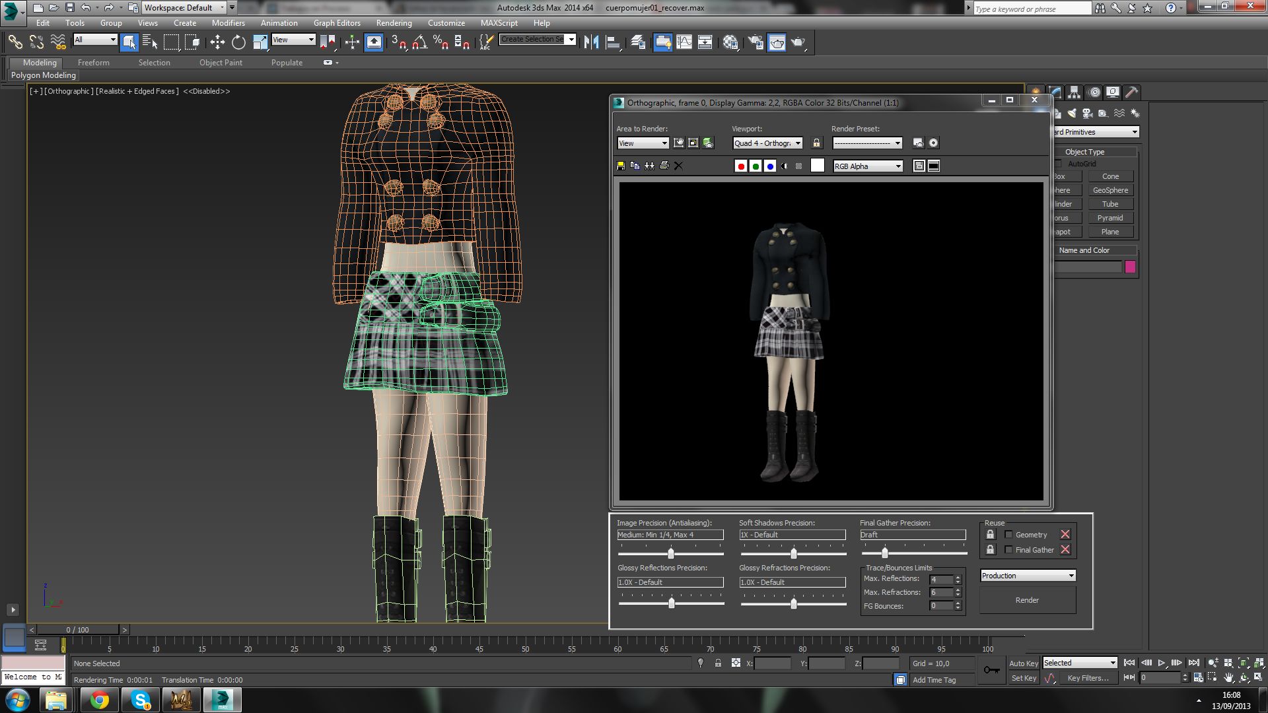Save rendered image with floppy icon
Viewport: 1268px width, 713px height.
tap(621, 166)
